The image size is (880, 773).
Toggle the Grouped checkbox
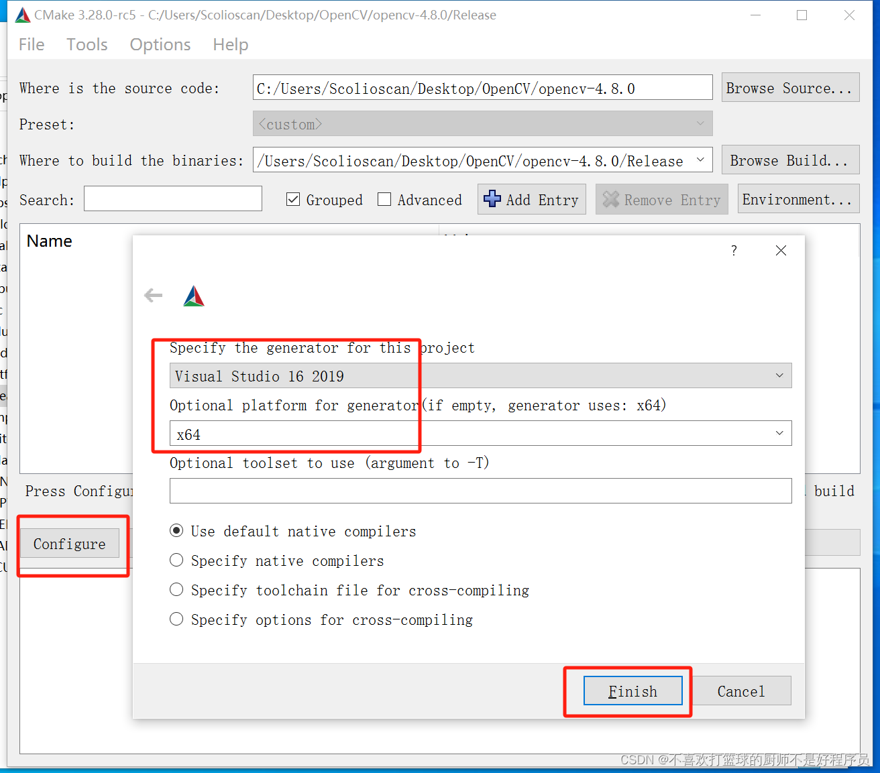[x=292, y=199]
